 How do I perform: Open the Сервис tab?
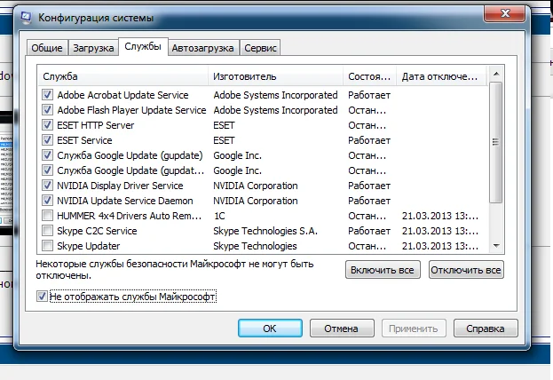[x=260, y=48]
